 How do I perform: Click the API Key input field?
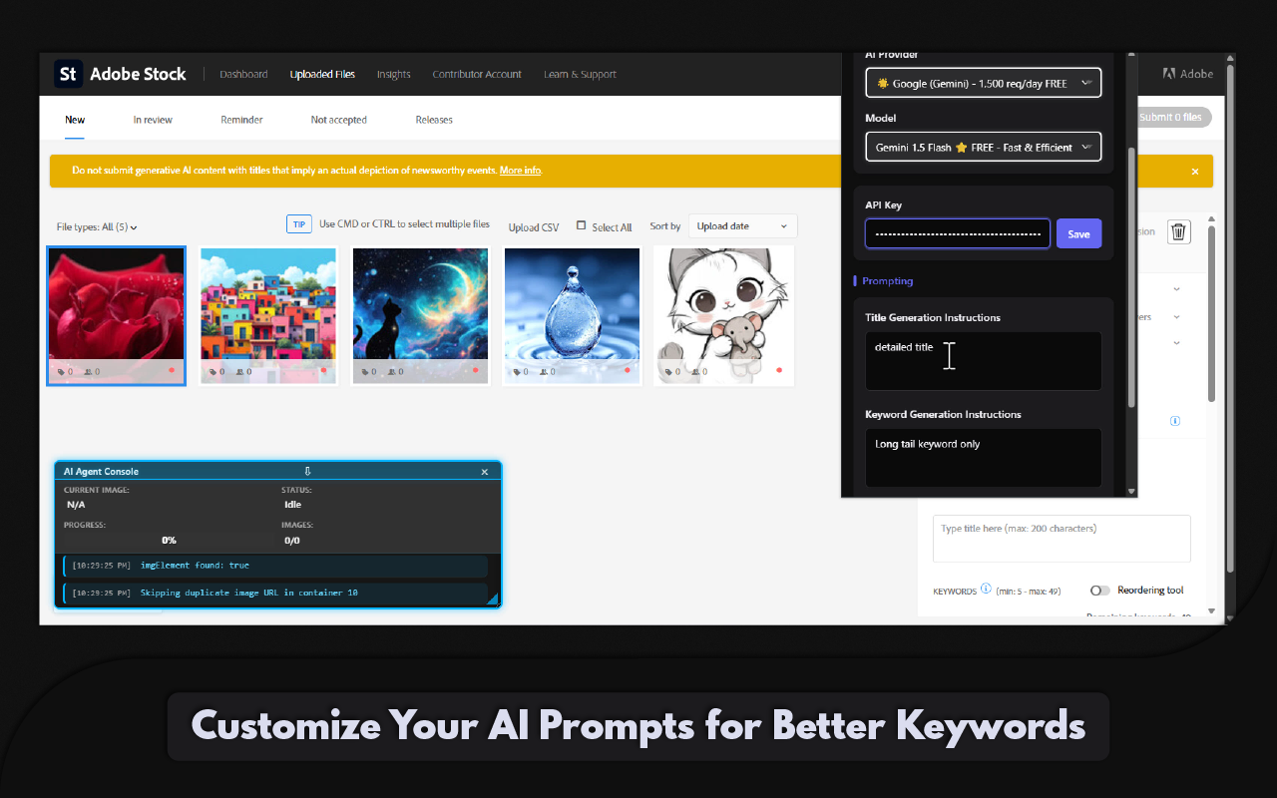(x=958, y=233)
